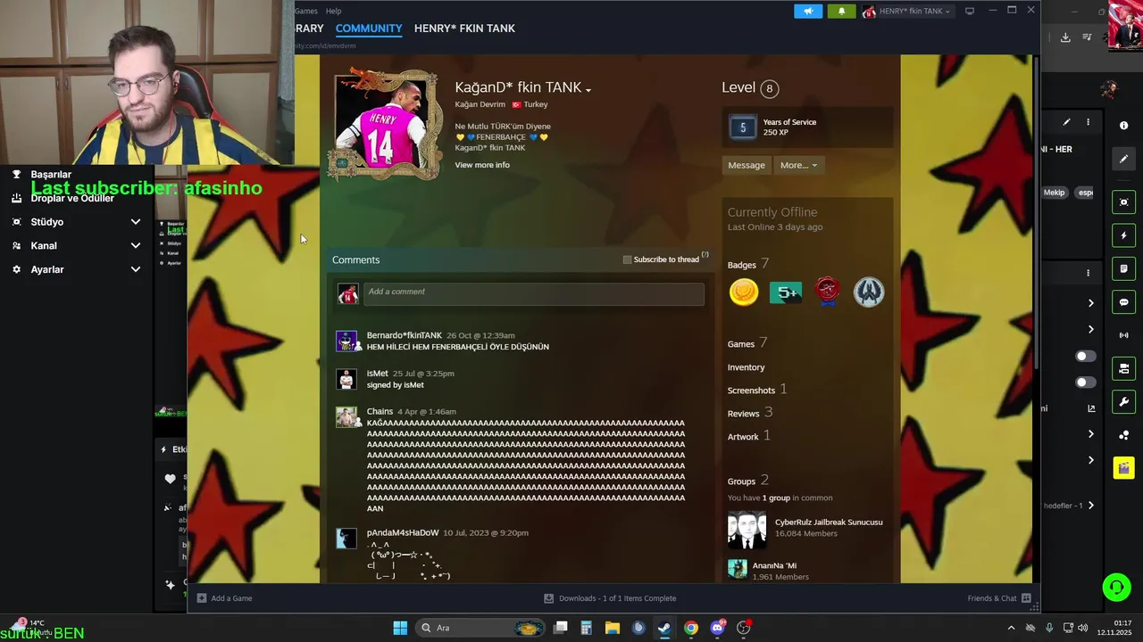Click the Windows Start button
The image size is (1143, 642).
coord(400,628)
